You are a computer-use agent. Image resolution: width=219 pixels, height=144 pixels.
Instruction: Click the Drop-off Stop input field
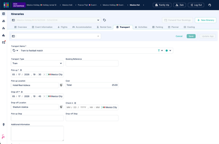pyautogui.click(x=92, y=118)
